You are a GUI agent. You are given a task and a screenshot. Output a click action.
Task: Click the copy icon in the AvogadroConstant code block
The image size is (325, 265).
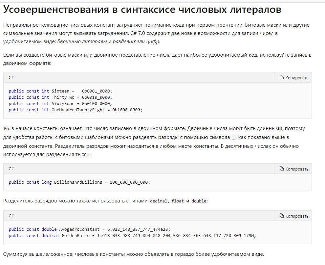[x=281, y=216]
